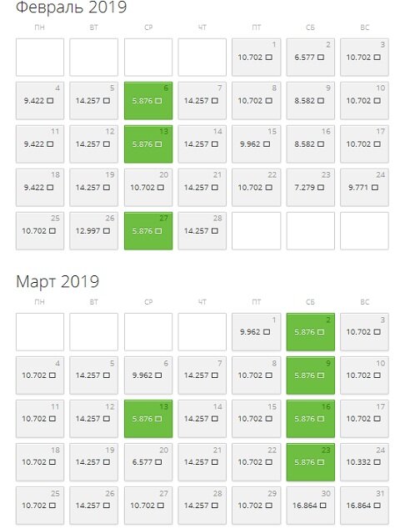Select February 6 green fare 5.876
Viewport: 400px width, 529px height.
pyautogui.click(x=148, y=100)
